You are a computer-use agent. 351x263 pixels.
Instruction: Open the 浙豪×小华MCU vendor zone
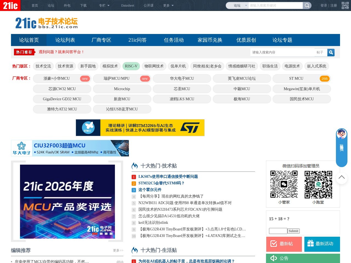pyautogui.click(x=62, y=78)
